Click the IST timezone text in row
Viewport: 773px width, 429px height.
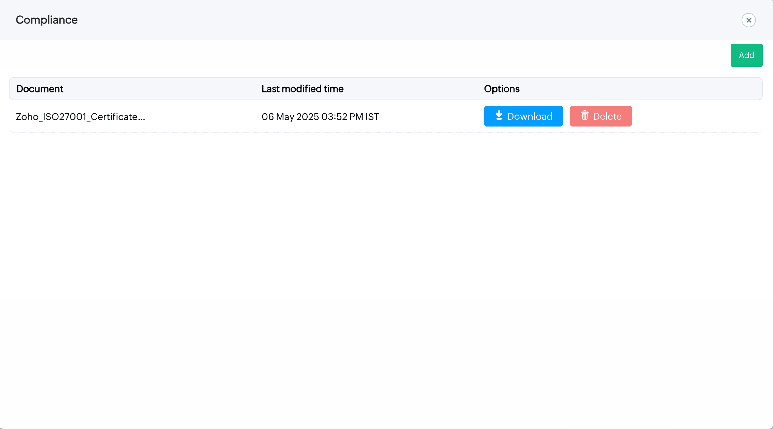pyautogui.click(x=372, y=117)
